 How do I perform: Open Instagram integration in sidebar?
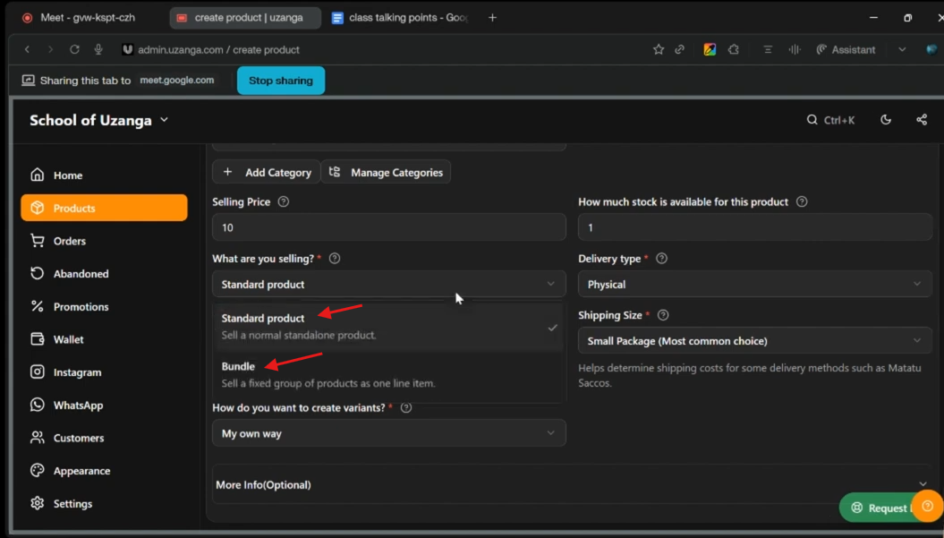click(104, 372)
